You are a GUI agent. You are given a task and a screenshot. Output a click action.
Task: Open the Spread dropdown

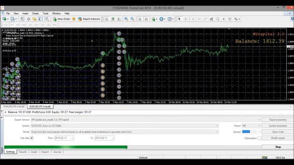[259, 132]
